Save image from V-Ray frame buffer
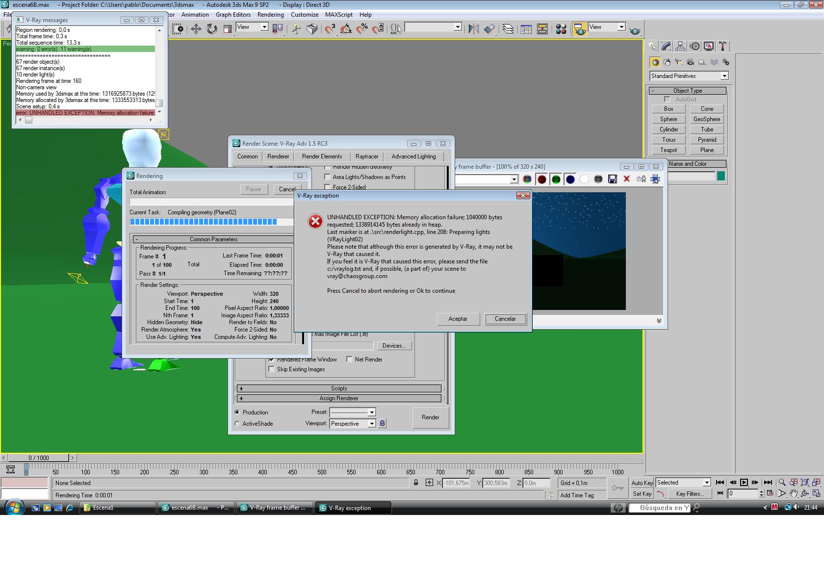Viewport: 824px width, 565px height. click(613, 180)
